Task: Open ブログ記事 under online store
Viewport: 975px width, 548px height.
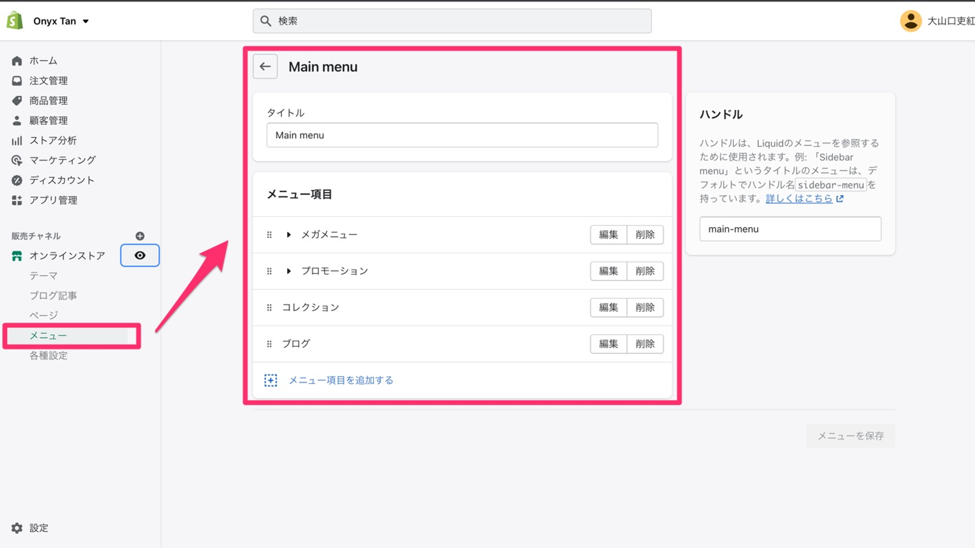Action: (x=53, y=296)
